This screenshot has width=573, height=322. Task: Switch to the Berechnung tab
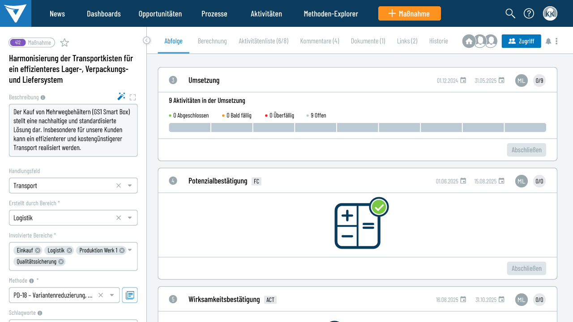[212, 41]
